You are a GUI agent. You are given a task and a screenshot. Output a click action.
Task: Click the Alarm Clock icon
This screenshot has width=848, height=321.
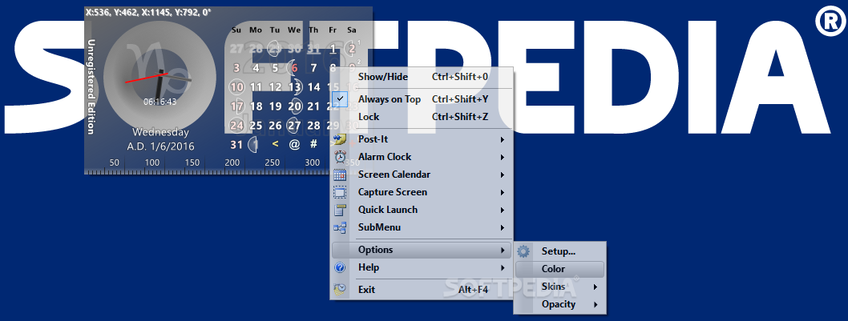(x=340, y=157)
